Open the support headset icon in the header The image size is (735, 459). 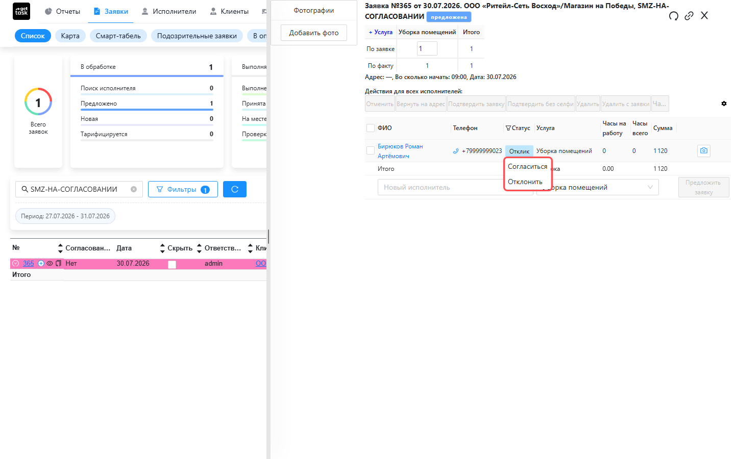click(x=674, y=16)
